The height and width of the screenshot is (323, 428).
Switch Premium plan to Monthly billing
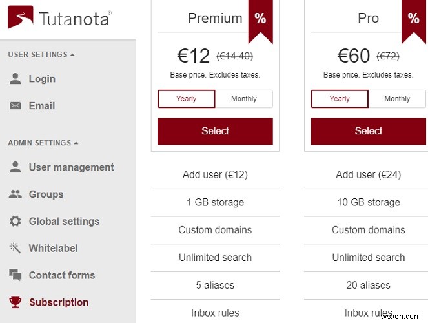pyautogui.click(x=243, y=99)
